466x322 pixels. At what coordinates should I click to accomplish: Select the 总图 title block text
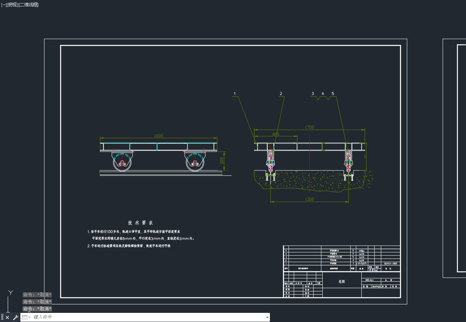[342, 282]
